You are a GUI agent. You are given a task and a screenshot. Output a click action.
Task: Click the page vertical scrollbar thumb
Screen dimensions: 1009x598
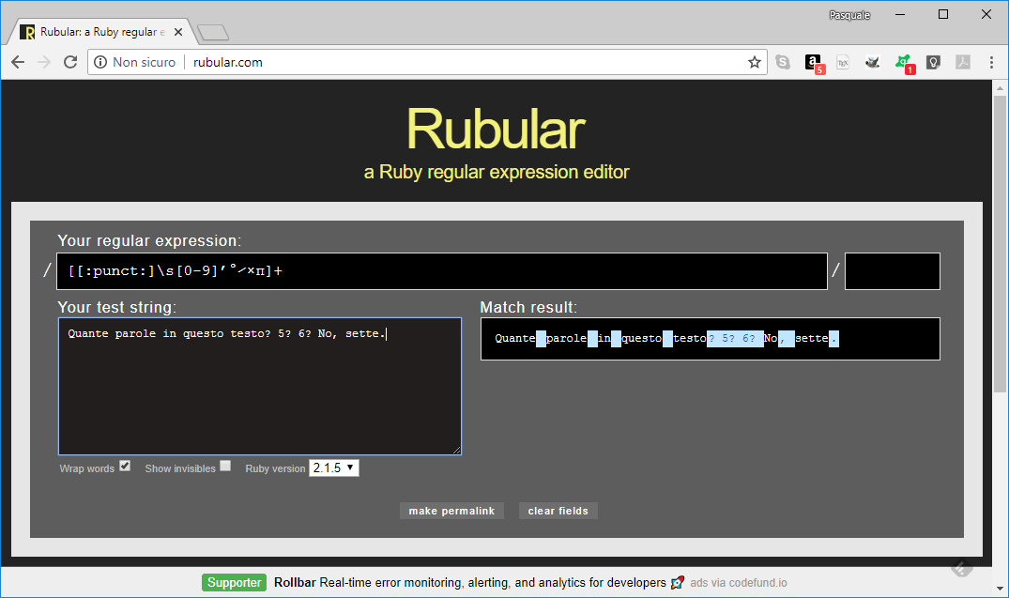tap(1000, 243)
